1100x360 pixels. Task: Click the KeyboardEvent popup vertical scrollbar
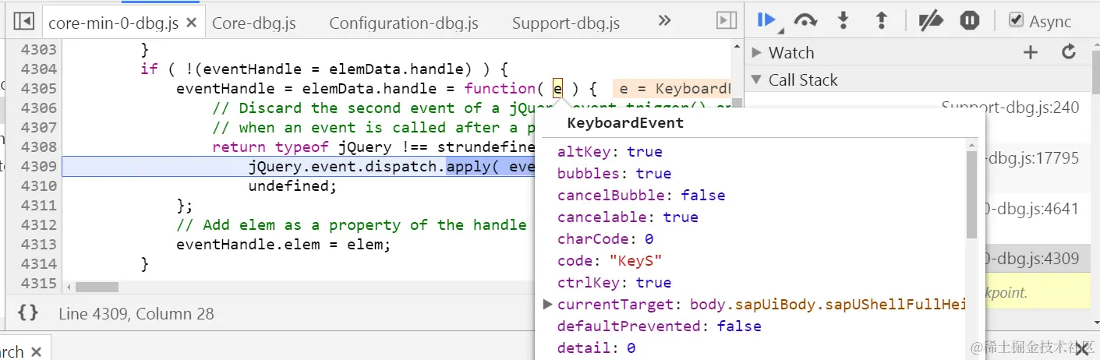pos(971,195)
